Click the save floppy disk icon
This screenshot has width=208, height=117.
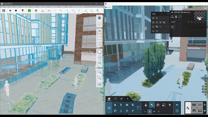[x=200, y=111]
